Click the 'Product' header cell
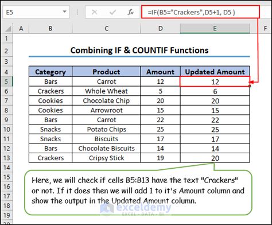272x225 pixels. coord(106,72)
